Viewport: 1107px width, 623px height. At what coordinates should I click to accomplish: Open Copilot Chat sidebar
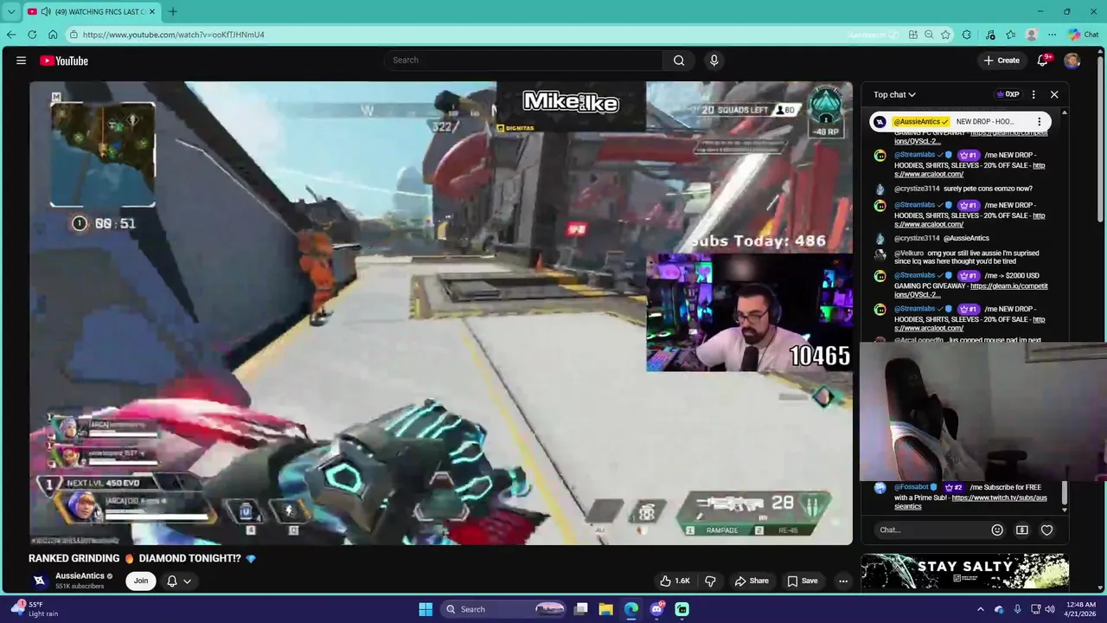(1084, 35)
